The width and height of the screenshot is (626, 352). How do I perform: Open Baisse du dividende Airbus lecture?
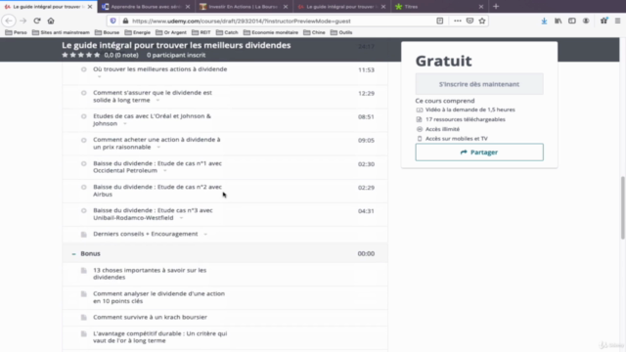pos(157,191)
